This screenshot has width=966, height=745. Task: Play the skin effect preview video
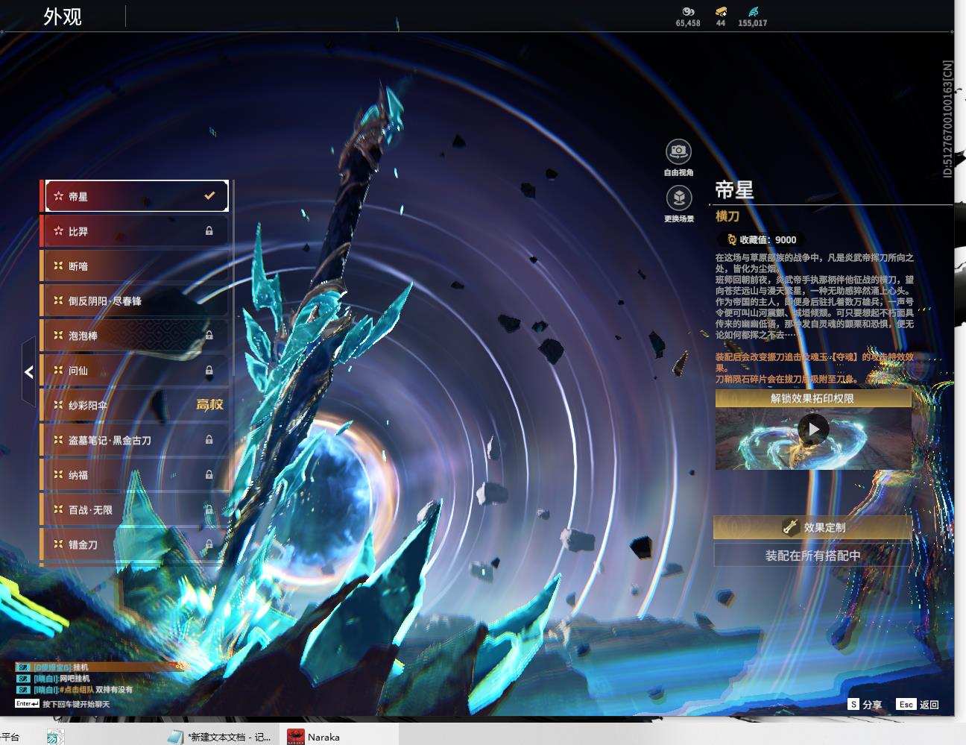pos(813,429)
